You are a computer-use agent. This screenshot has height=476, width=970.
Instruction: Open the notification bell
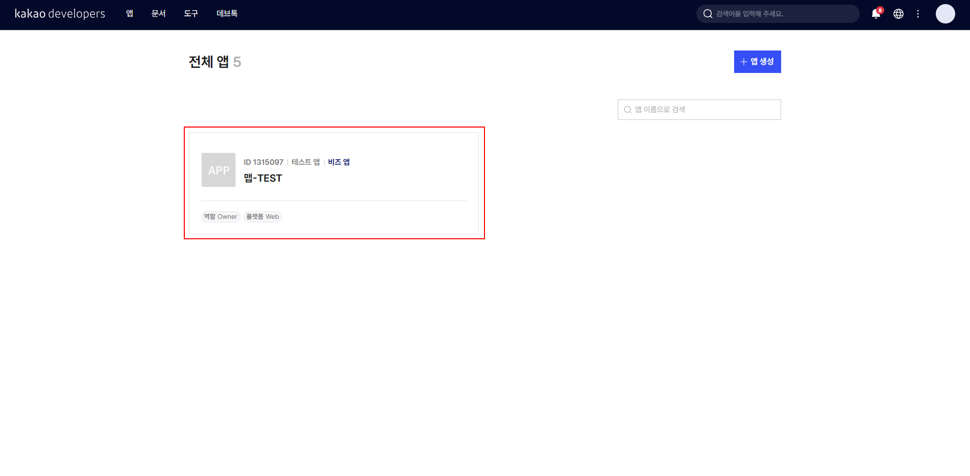(x=876, y=14)
